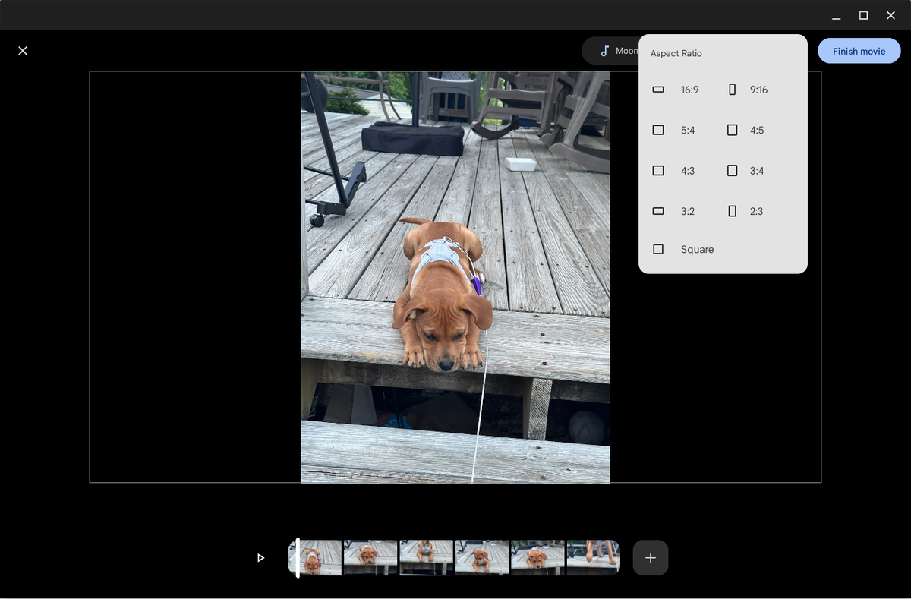Play the movie preview
Screen dimensions: 911x599
pos(260,557)
